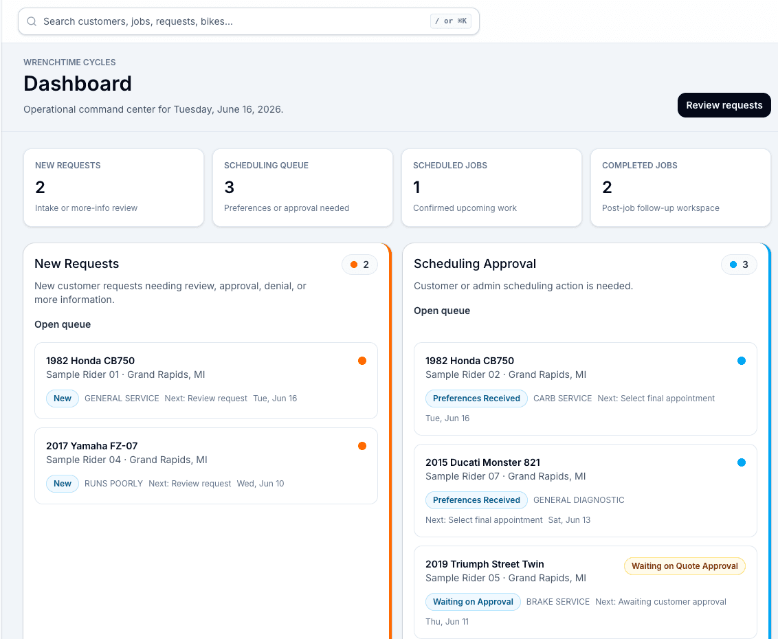Click the New Requests count badge showing 2
Viewport: 778px width, 639px height.
point(359,265)
